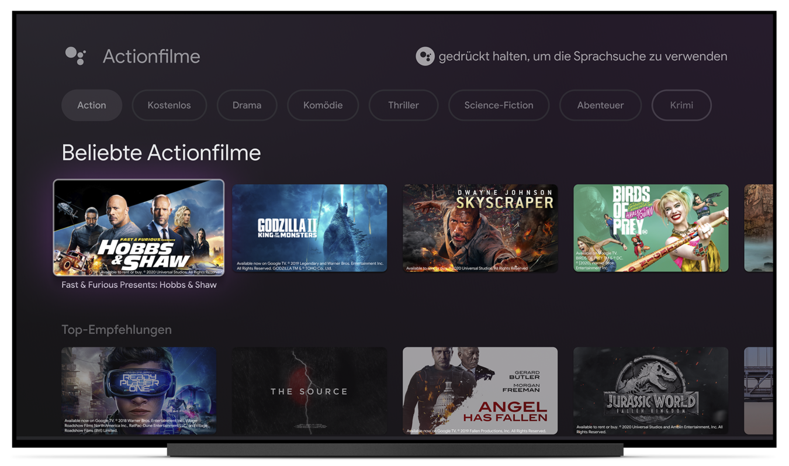Choose the Krimi genre chip
The image size is (789, 466).
coord(681,105)
